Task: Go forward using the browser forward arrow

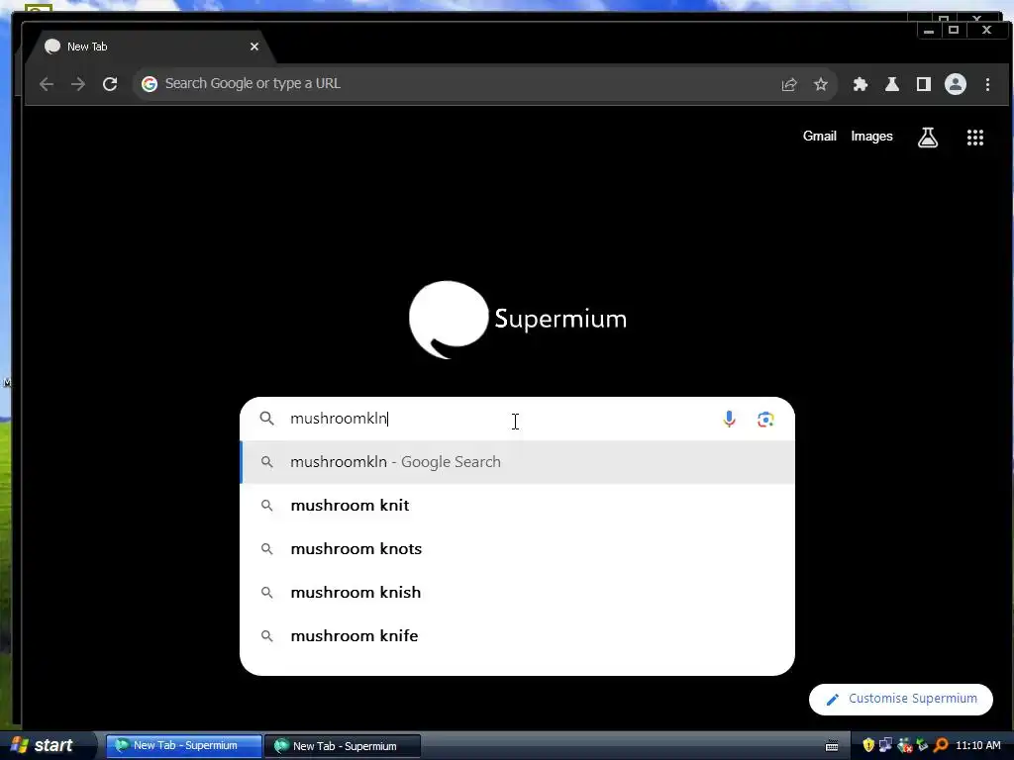Action: point(78,84)
